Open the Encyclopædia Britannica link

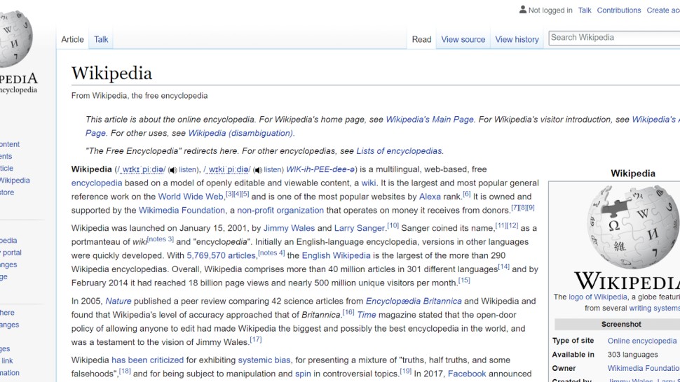click(x=414, y=301)
